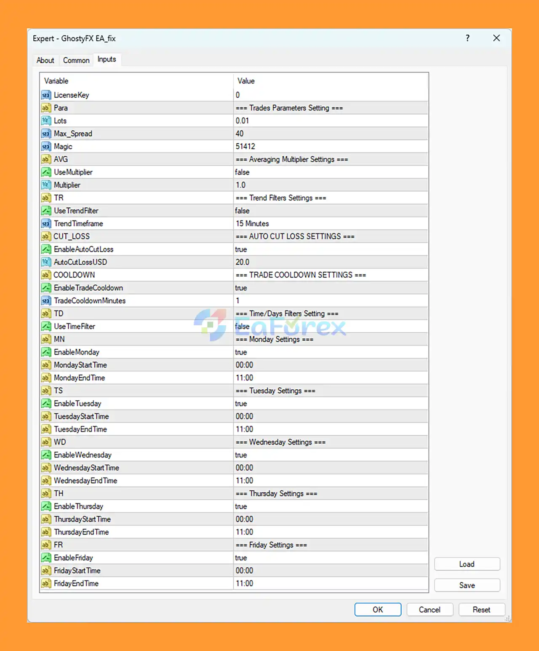Click the MondayStartTime string icon
This screenshot has height=651, width=539.
(x=46, y=365)
